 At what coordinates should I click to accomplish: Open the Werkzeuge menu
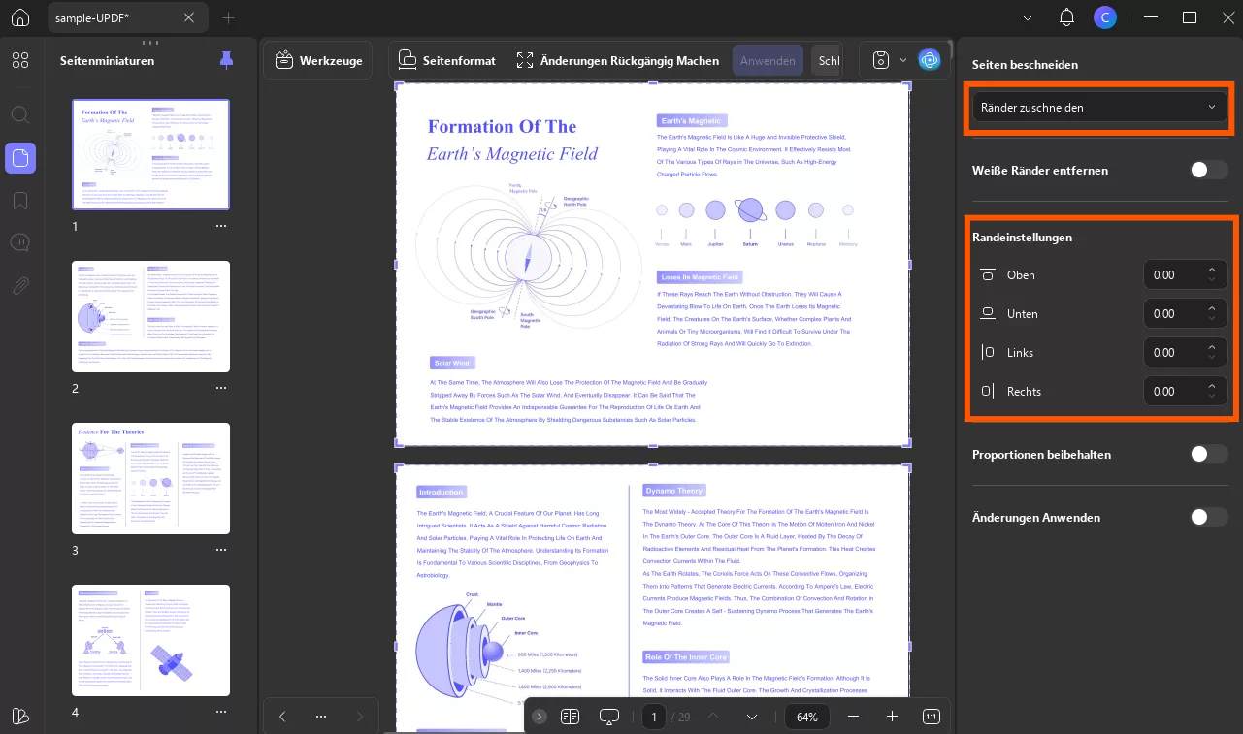(x=318, y=60)
